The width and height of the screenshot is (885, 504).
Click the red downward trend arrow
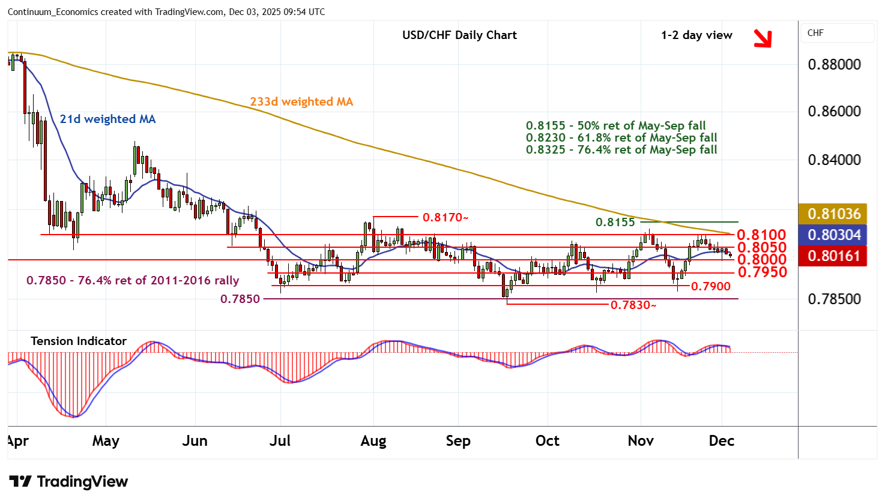(763, 38)
